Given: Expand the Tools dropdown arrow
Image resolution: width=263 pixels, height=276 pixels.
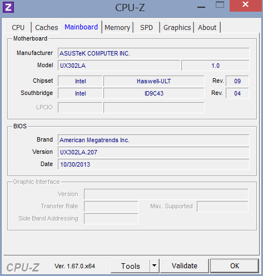Looking at the screenshot, I should pyautogui.click(x=154, y=266).
